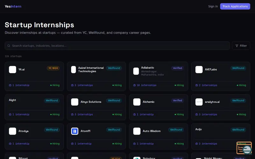255x159 pixels.
Task: Open the Avijo startup name
Action: pyautogui.click(x=198, y=129)
